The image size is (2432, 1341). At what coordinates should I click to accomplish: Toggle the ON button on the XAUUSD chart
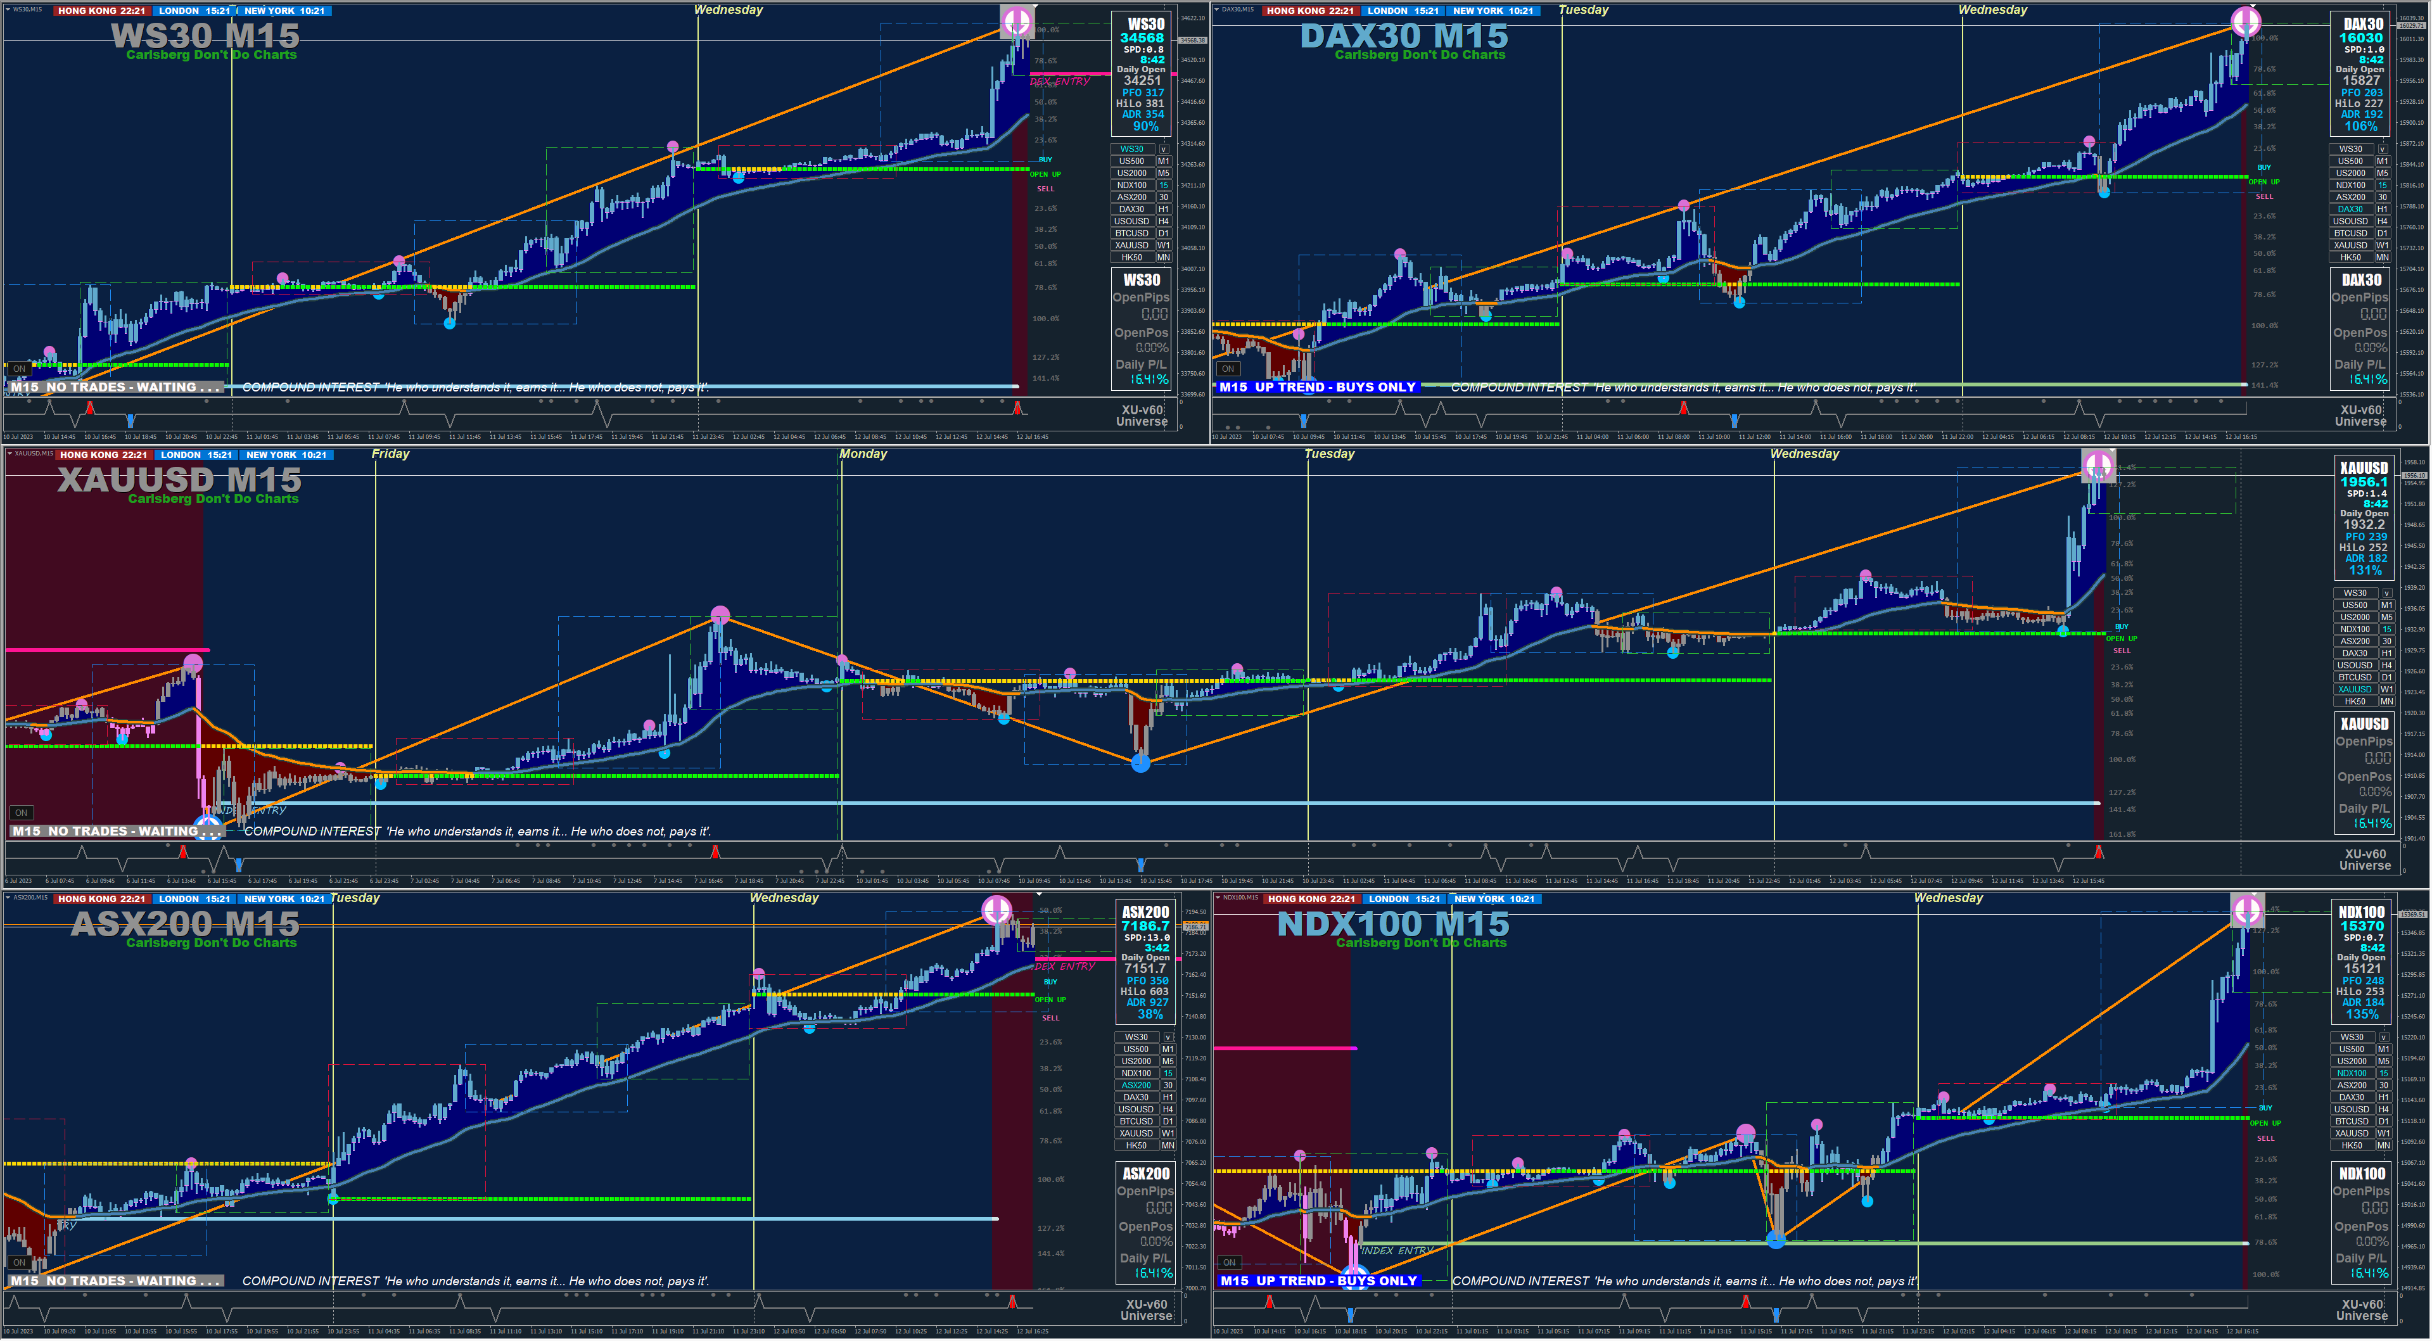click(21, 813)
